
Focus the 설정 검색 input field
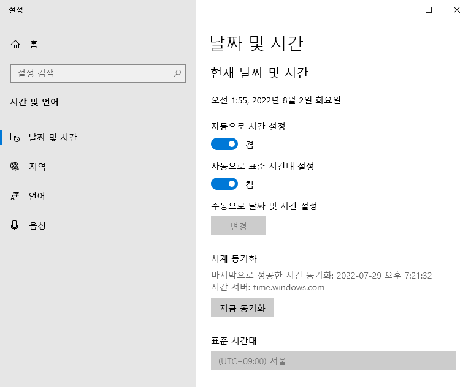(x=98, y=73)
